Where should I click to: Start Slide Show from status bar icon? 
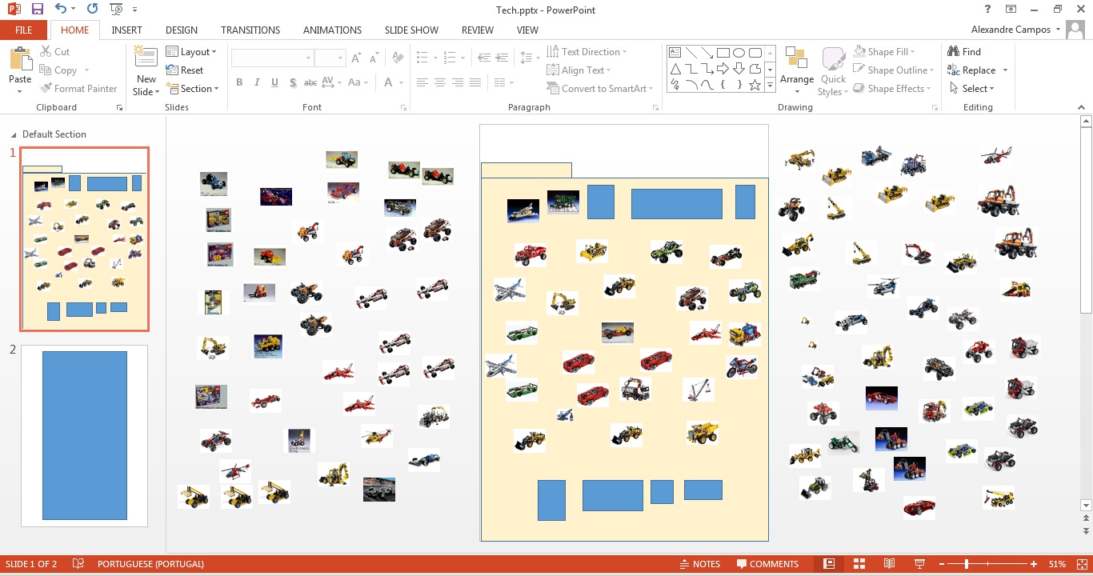pyautogui.click(x=919, y=564)
